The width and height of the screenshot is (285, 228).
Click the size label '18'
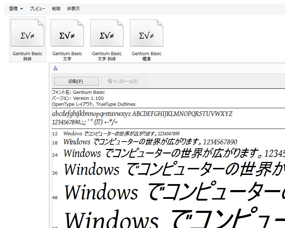click(55, 143)
